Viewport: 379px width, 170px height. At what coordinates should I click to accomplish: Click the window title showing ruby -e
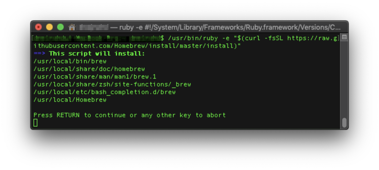coord(225,27)
